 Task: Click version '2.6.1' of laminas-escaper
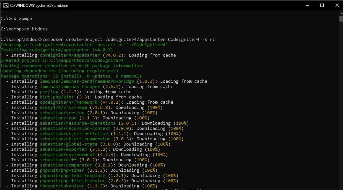(x=112, y=87)
